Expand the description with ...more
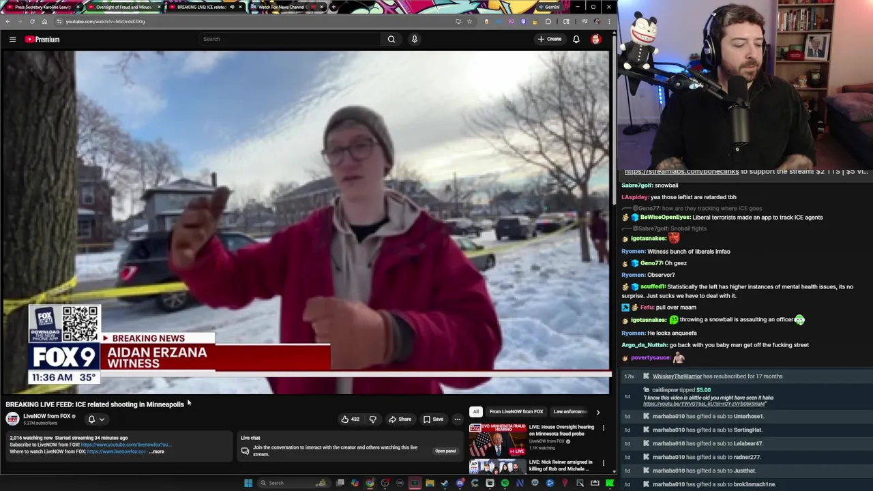 point(157,451)
